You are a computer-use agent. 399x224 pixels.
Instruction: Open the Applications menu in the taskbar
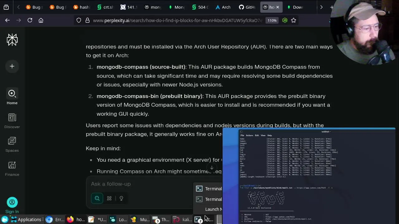[x=26, y=219]
